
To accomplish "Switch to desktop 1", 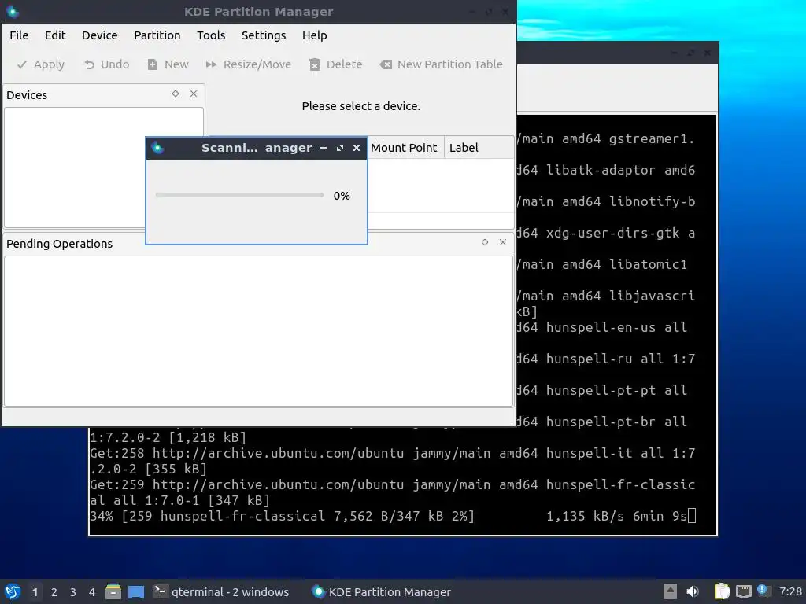I will point(35,592).
